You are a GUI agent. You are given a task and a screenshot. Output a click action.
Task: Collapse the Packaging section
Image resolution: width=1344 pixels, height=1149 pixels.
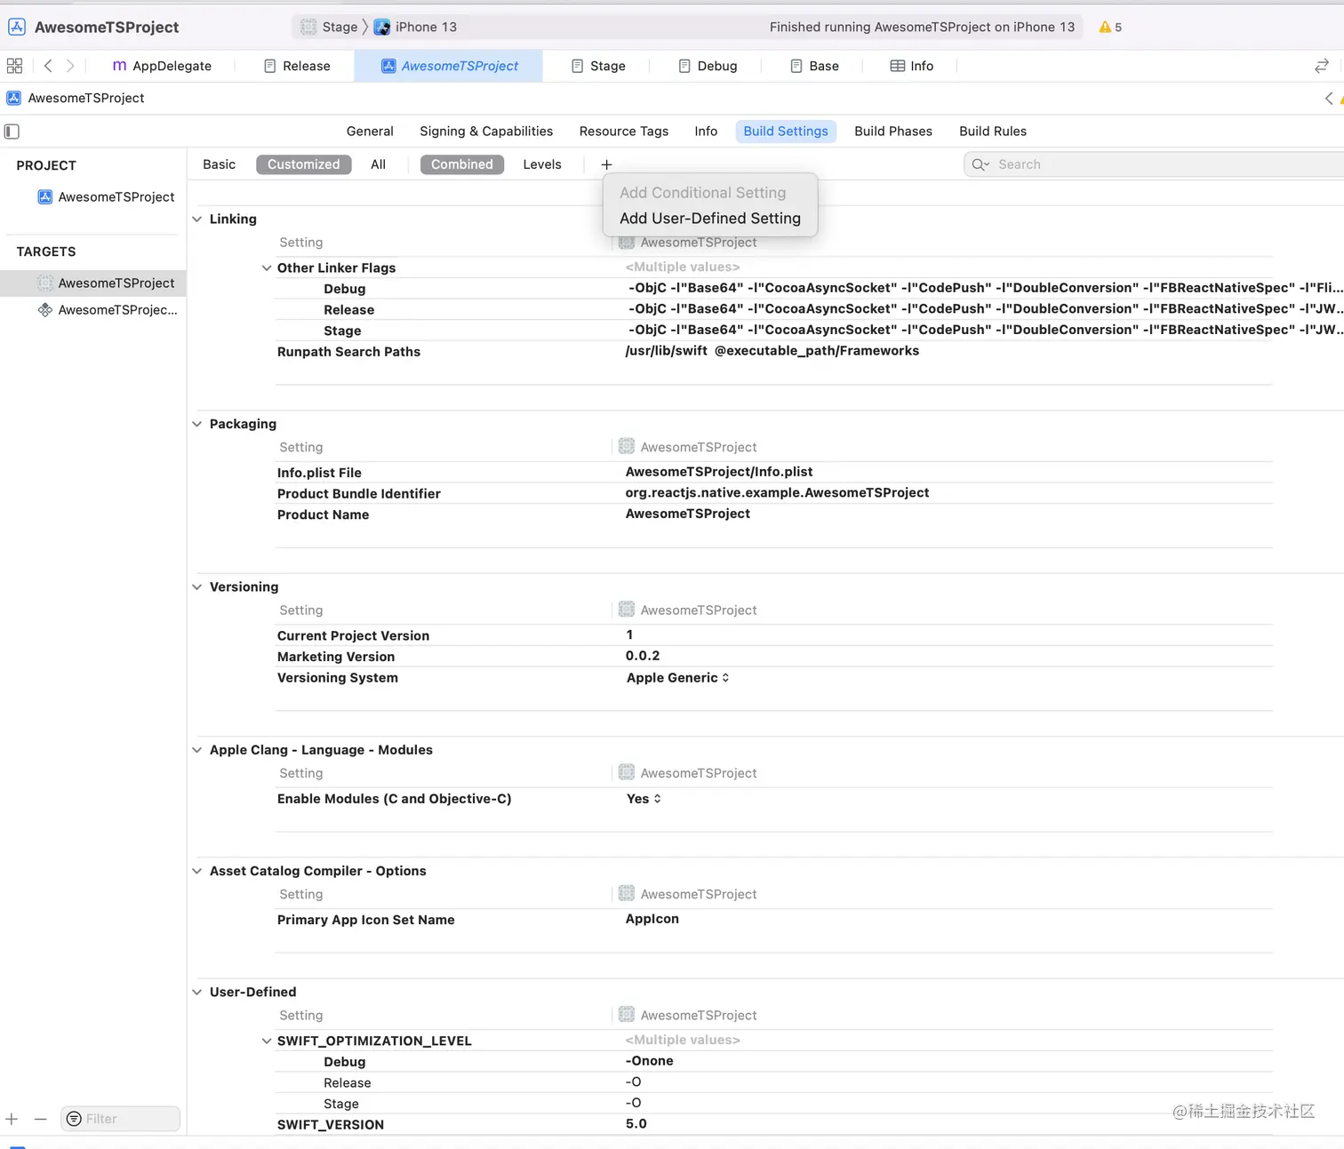197,424
